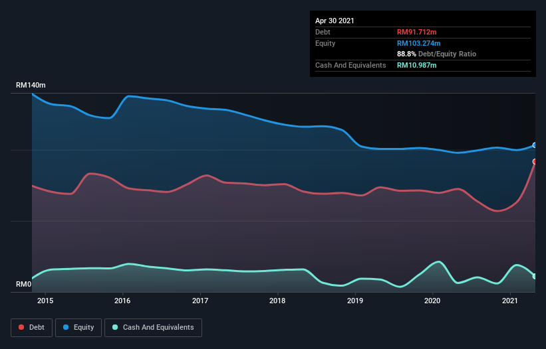This screenshot has height=349, width=546.
Task: Toggle the Debt series legend button
Action: pos(31,328)
